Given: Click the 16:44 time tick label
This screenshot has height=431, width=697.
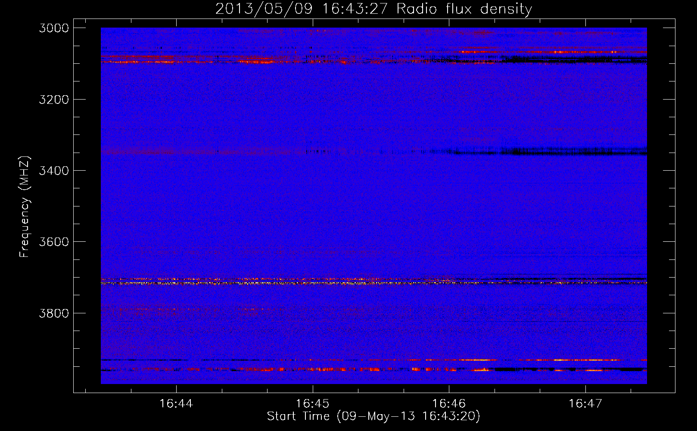Looking at the screenshot, I should tap(176, 403).
